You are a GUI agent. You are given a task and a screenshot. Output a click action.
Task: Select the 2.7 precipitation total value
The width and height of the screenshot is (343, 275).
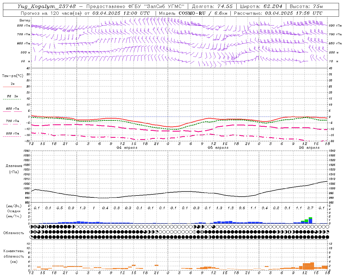click(x=310, y=208)
